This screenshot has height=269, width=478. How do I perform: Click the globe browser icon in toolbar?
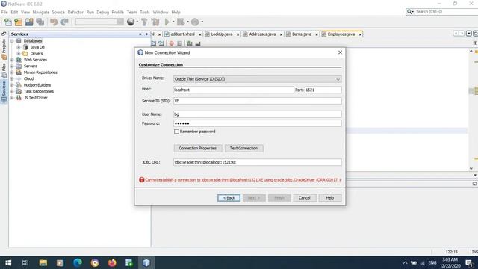click(x=131, y=22)
